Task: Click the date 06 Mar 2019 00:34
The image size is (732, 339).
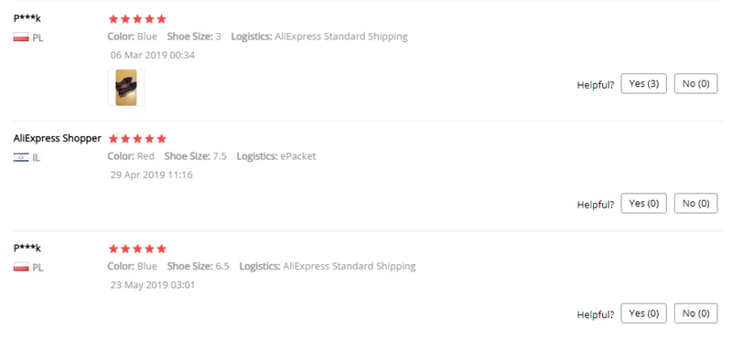Action: [153, 56]
